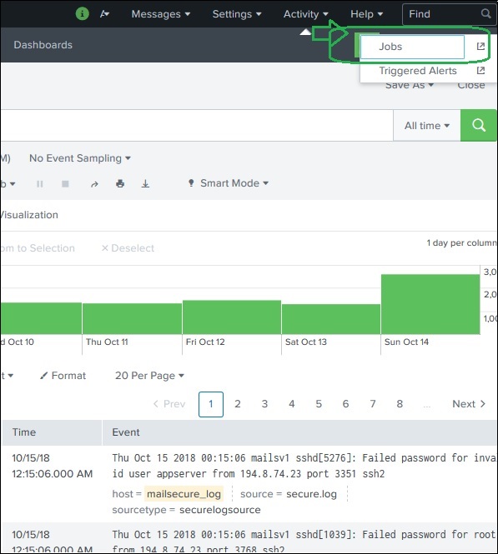Expand the Smart Mode dropdown

pyautogui.click(x=228, y=183)
